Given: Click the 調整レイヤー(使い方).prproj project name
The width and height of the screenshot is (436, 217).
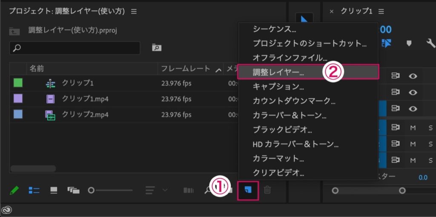Looking at the screenshot, I should (x=73, y=30).
